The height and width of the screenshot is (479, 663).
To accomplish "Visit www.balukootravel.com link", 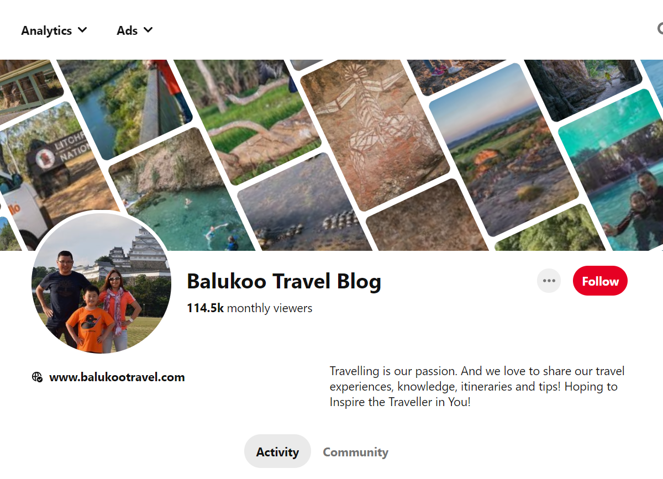I will point(117,377).
